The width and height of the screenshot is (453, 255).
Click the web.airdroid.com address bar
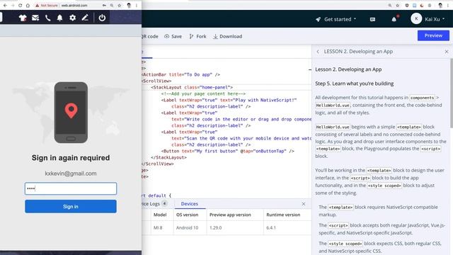74,5
